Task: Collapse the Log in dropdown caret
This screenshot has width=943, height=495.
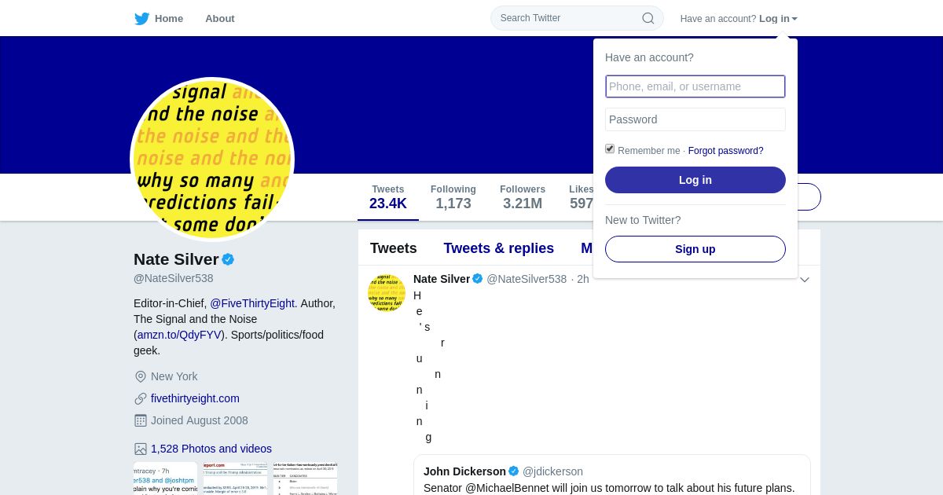Action: [794, 19]
